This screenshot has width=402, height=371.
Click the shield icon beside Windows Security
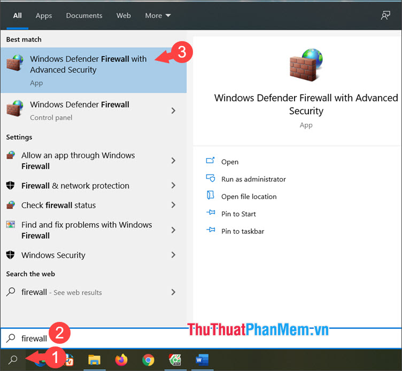[x=10, y=255]
